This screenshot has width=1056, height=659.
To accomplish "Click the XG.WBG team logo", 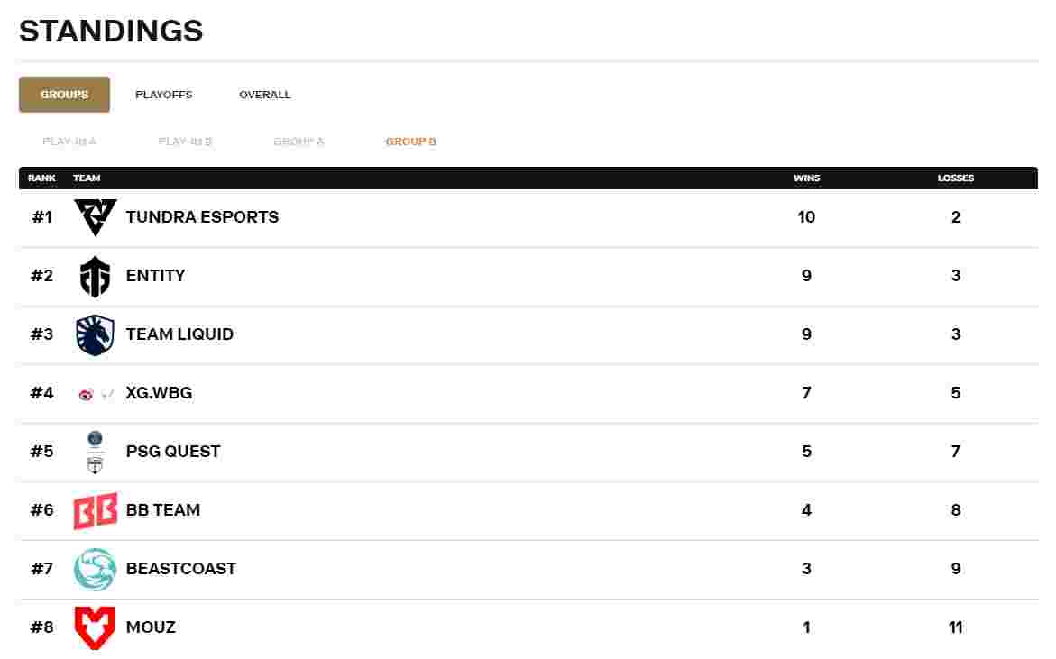I will 96,394.
